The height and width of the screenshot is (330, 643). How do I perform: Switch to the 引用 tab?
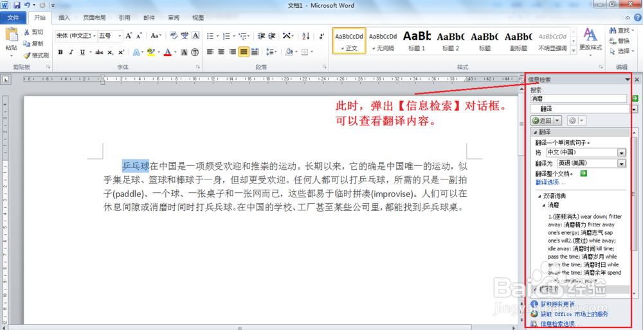125,17
